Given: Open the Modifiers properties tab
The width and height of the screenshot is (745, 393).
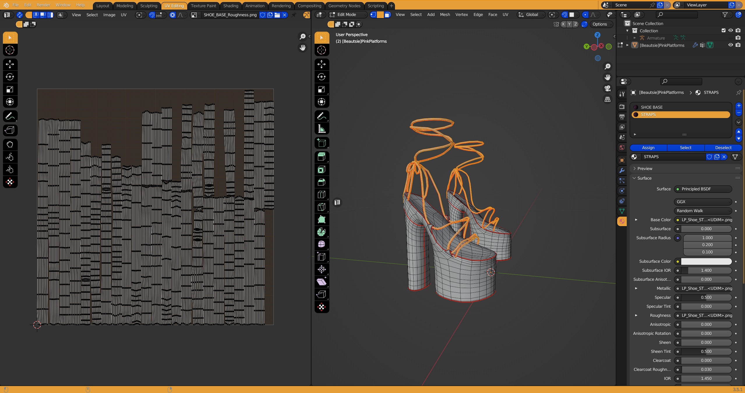Looking at the screenshot, I should pyautogui.click(x=622, y=170).
